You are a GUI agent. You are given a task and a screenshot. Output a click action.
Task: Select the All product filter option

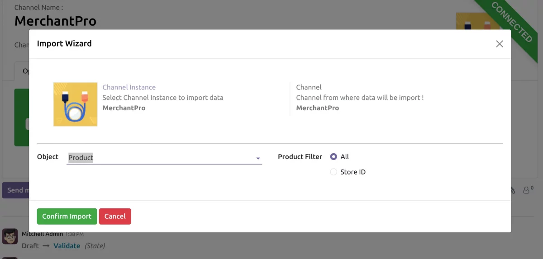[x=334, y=157]
